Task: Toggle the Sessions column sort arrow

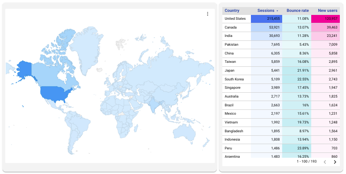Action: click(x=277, y=11)
